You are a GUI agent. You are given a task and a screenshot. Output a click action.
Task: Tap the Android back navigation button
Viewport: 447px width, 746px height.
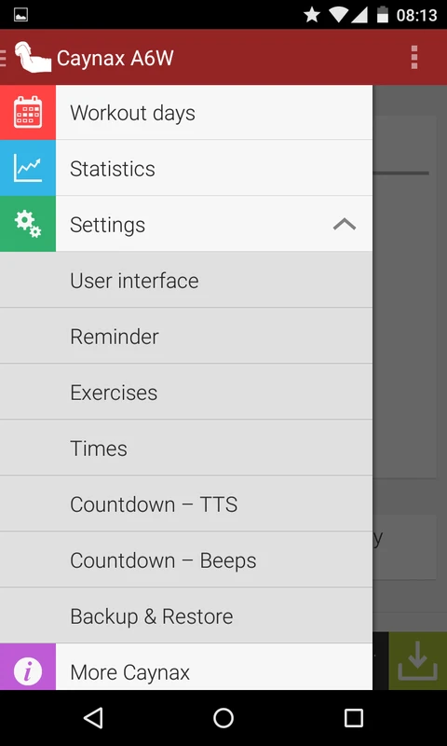93,717
